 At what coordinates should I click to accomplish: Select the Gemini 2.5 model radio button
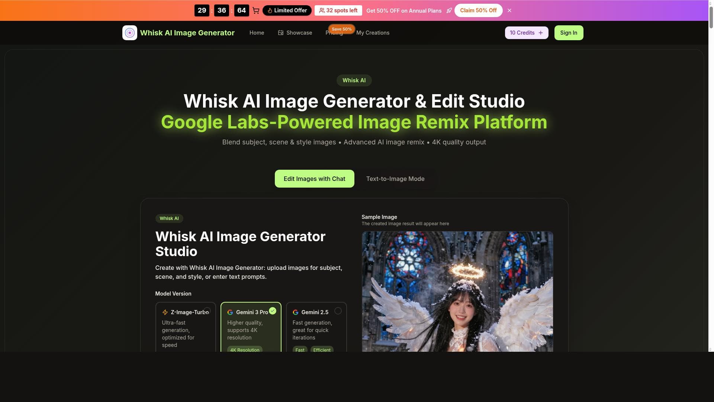click(338, 311)
